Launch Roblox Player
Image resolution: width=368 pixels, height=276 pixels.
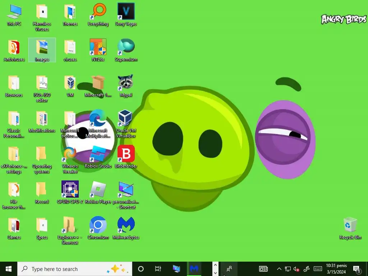pyautogui.click(x=98, y=193)
